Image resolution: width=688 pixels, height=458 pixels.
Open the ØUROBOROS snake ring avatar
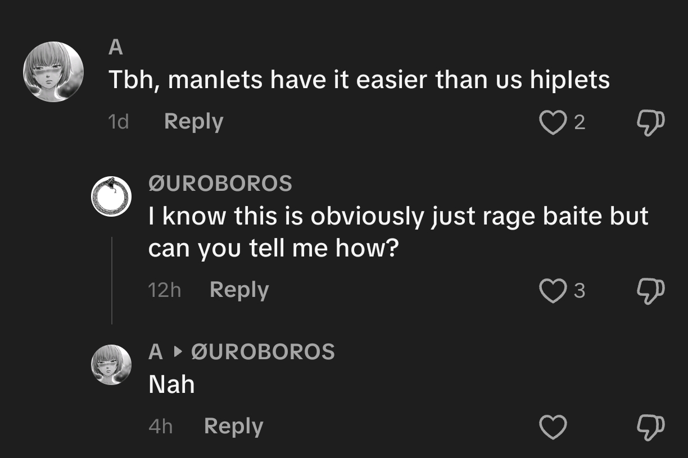pyautogui.click(x=111, y=196)
